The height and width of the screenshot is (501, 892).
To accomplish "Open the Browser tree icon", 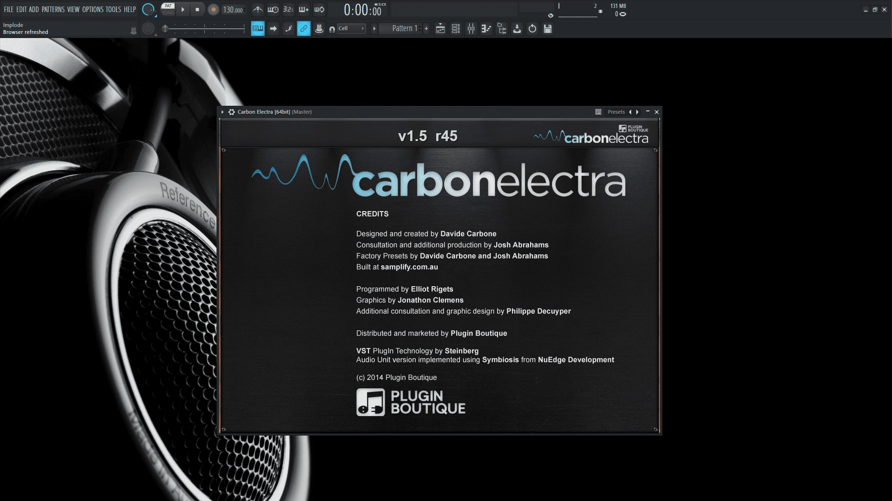I will [x=502, y=29].
